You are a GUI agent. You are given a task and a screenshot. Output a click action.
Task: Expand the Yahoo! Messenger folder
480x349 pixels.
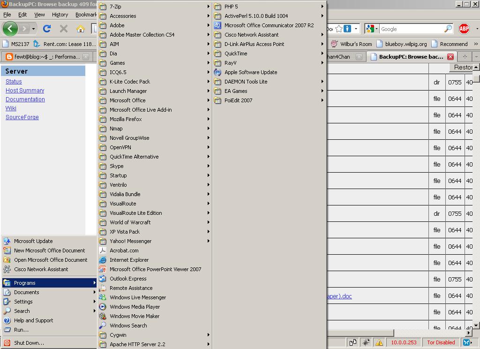coord(155,241)
